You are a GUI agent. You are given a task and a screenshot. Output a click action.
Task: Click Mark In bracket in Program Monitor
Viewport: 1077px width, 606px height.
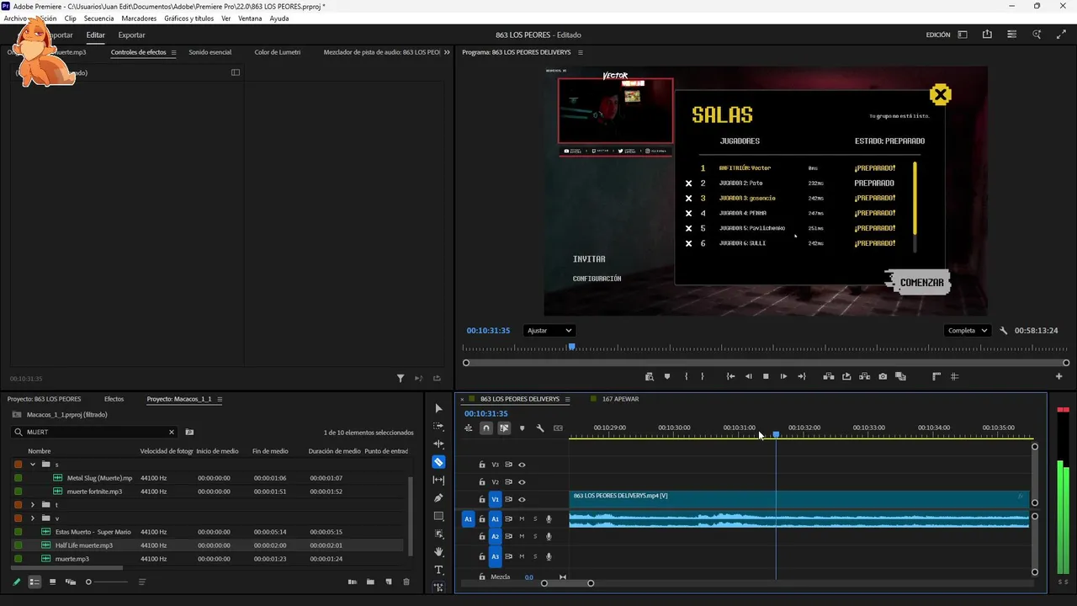687,376
